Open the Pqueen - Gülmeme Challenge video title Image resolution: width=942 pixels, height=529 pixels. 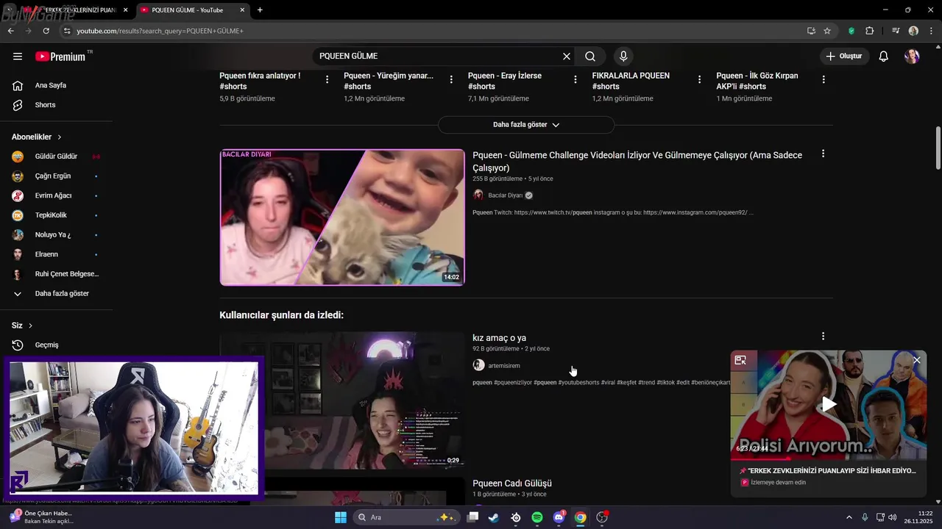pyautogui.click(x=637, y=162)
